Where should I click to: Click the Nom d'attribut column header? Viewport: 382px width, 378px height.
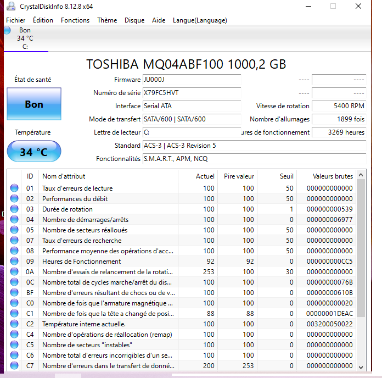point(109,176)
